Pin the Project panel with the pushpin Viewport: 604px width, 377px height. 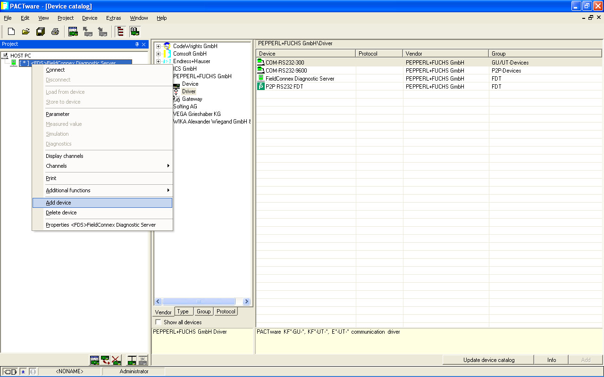tap(137, 44)
